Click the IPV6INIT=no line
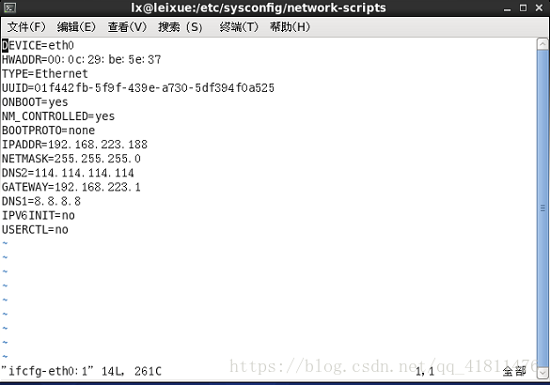The height and width of the screenshot is (385, 550). click(39, 215)
